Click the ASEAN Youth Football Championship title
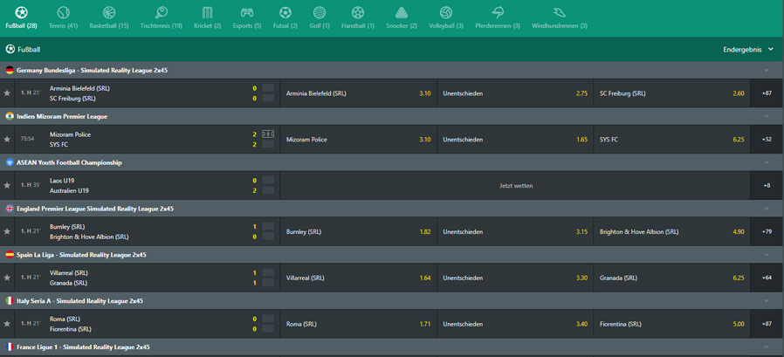The height and width of the screenshot is (357, 784). [69, 162]
